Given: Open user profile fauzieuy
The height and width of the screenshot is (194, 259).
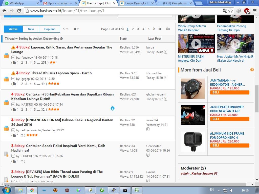Looking at the screenshot, I should [27, 57].
